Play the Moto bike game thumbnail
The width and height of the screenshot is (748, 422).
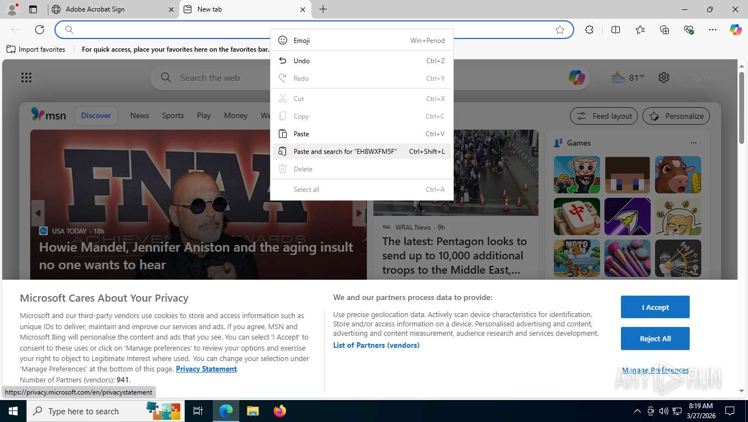pyautogui.click(x=577, y=258)
